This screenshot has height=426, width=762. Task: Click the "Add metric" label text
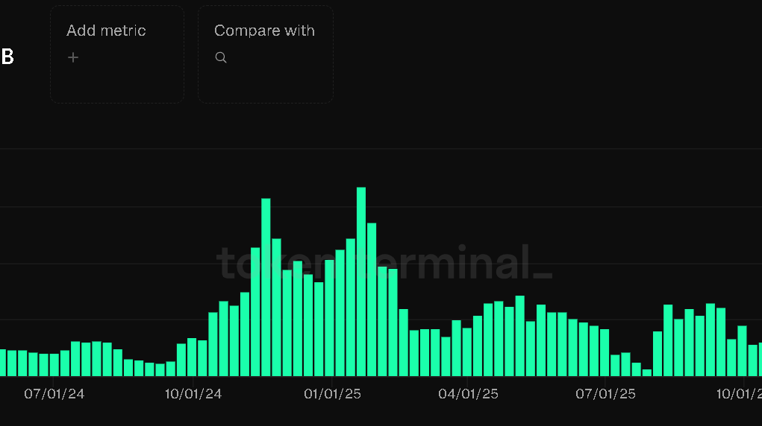pyautogui.click(x=106, y=31)
